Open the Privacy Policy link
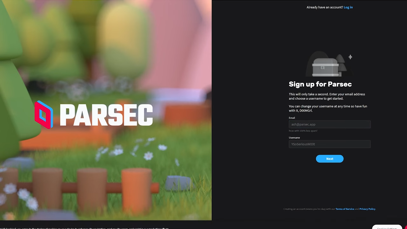 click(367, 209)
